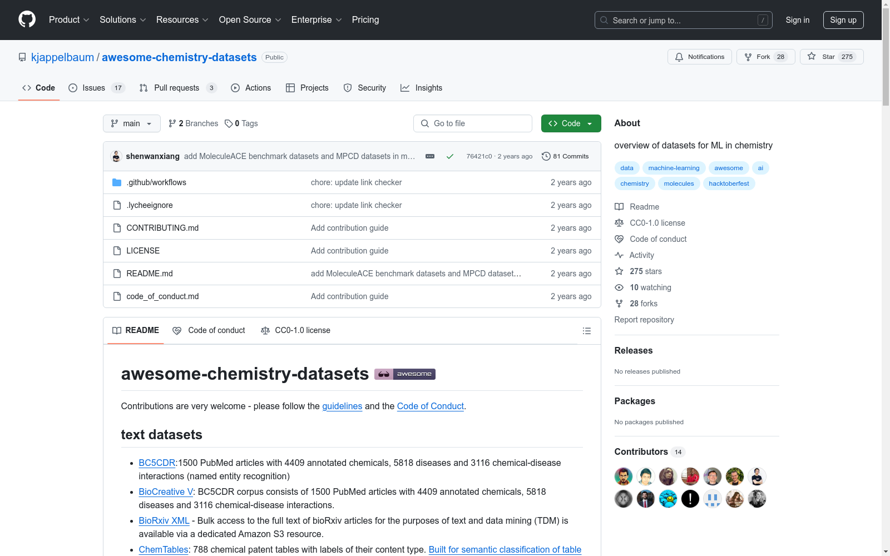
Task: Click the green commit status checkmark
Action: click(x=450, y=156)
